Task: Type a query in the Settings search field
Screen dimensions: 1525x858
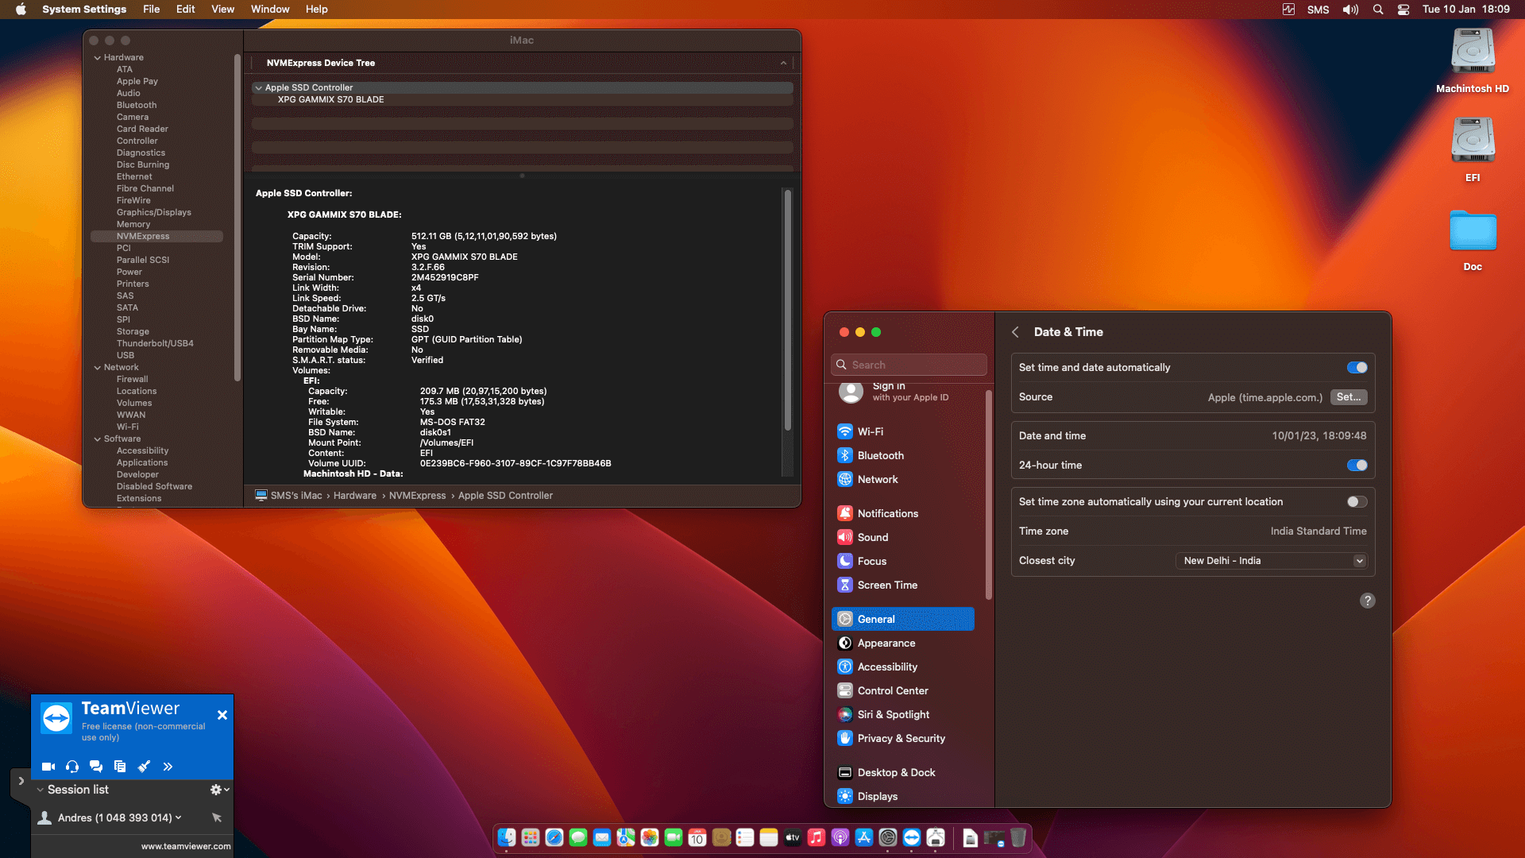Action: click(909, 364)
